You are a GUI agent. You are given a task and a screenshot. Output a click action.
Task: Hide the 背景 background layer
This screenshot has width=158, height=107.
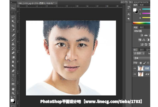point(135,74)
